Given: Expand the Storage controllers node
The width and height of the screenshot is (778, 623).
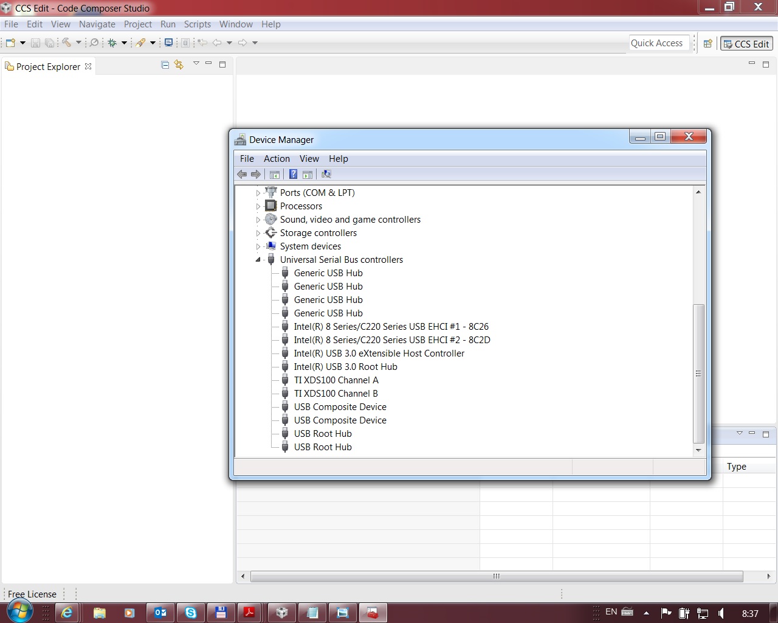Looking at the screenshot, I should point(258,233).
